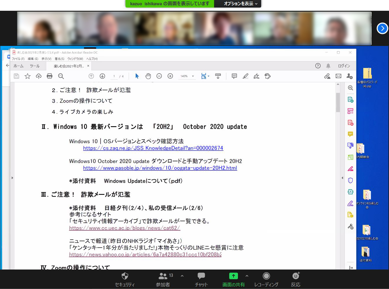Click the page number input field
The image size is (389, 289).
(x=114, y=76)
